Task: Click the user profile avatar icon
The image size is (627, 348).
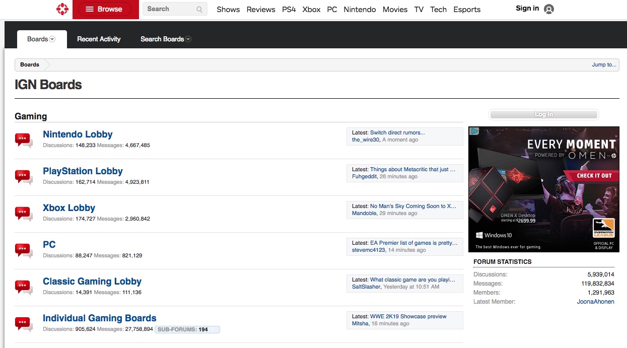Action: [549, 9]
